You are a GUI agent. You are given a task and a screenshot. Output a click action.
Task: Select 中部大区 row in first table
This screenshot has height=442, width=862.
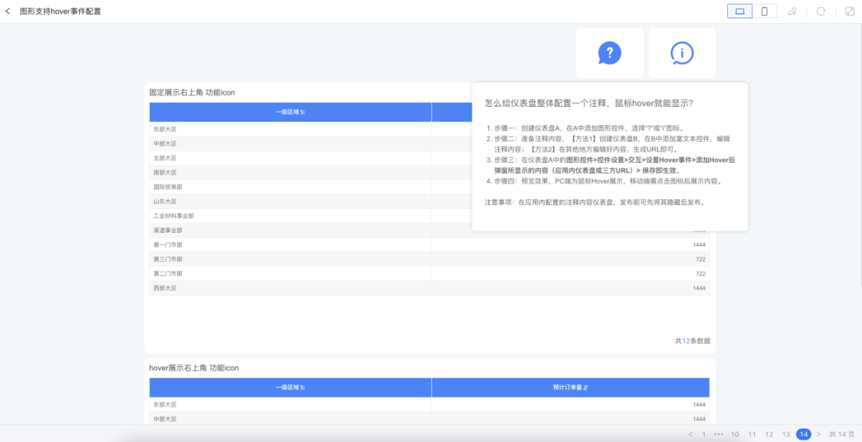click(x=429, y=144)
